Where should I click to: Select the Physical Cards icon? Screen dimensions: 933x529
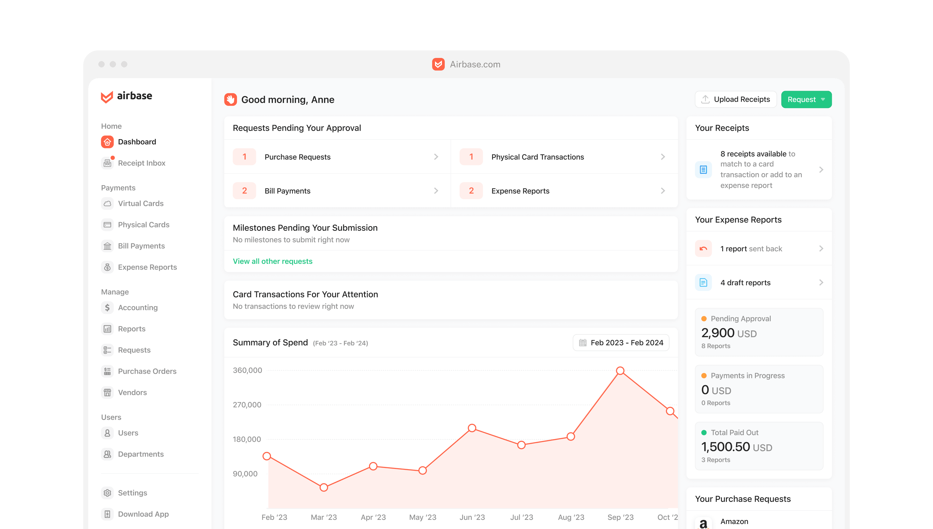107,225
